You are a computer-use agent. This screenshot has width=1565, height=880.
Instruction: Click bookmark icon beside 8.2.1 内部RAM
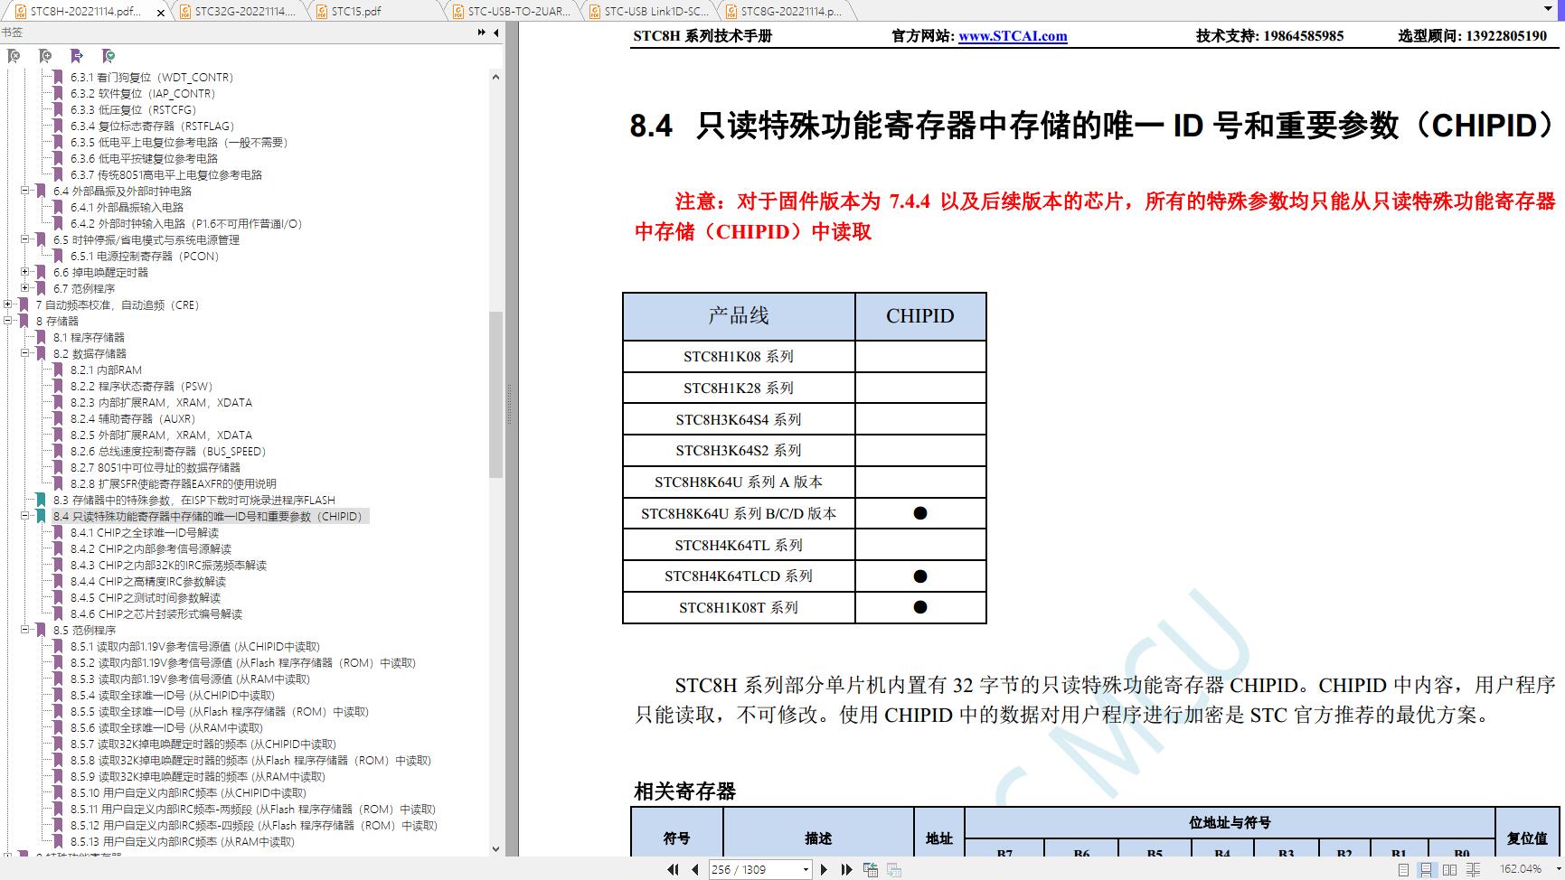(59, 370)
